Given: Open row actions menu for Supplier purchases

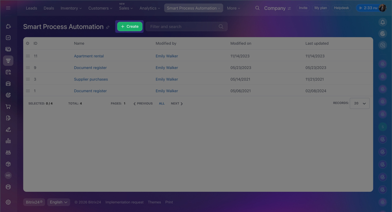Looking at the screenshot, I should tap(28, 79).
